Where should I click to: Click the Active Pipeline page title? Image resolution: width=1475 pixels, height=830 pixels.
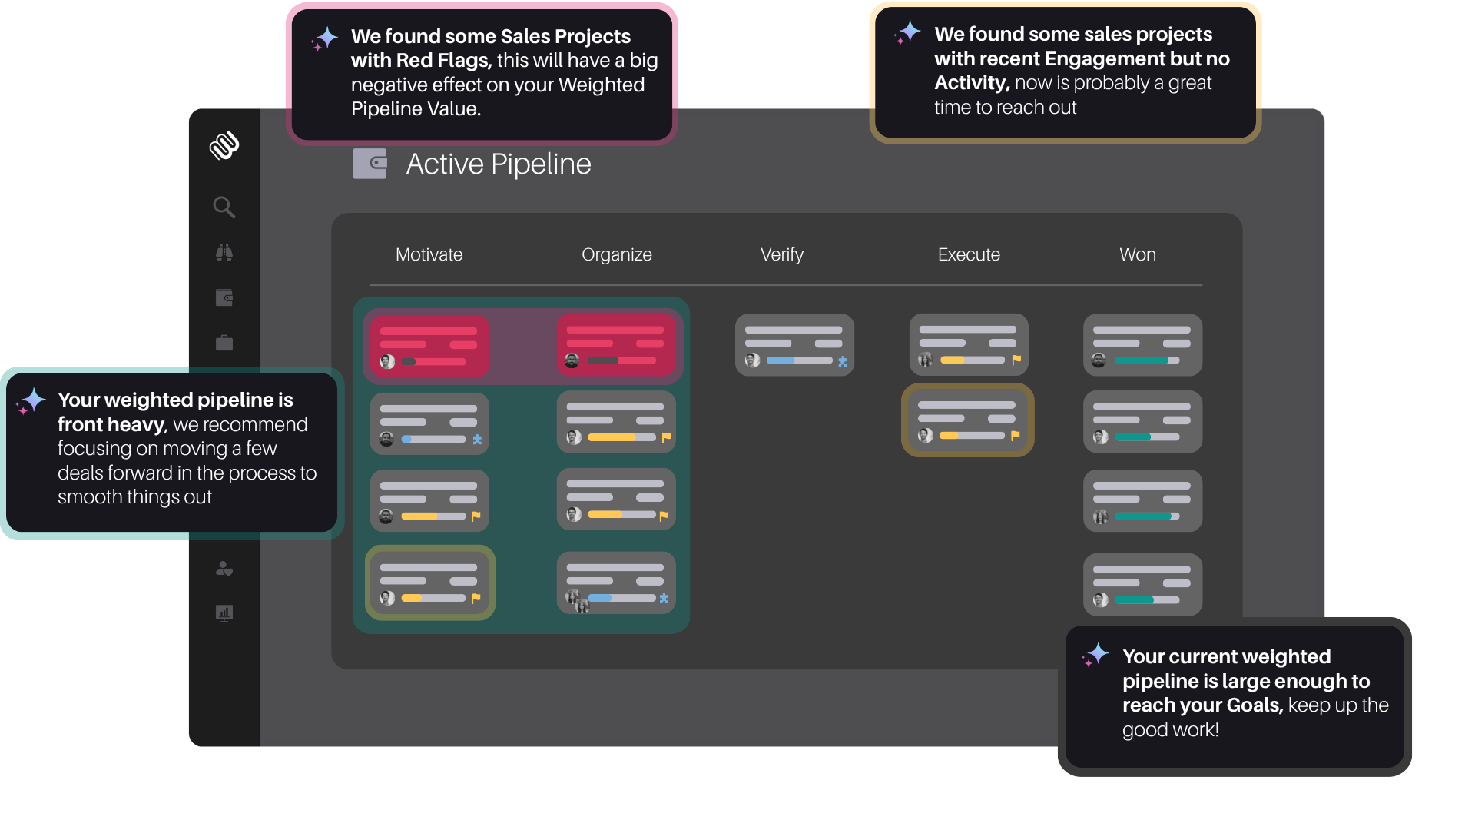pyautogui.click(x=499, y=164)
